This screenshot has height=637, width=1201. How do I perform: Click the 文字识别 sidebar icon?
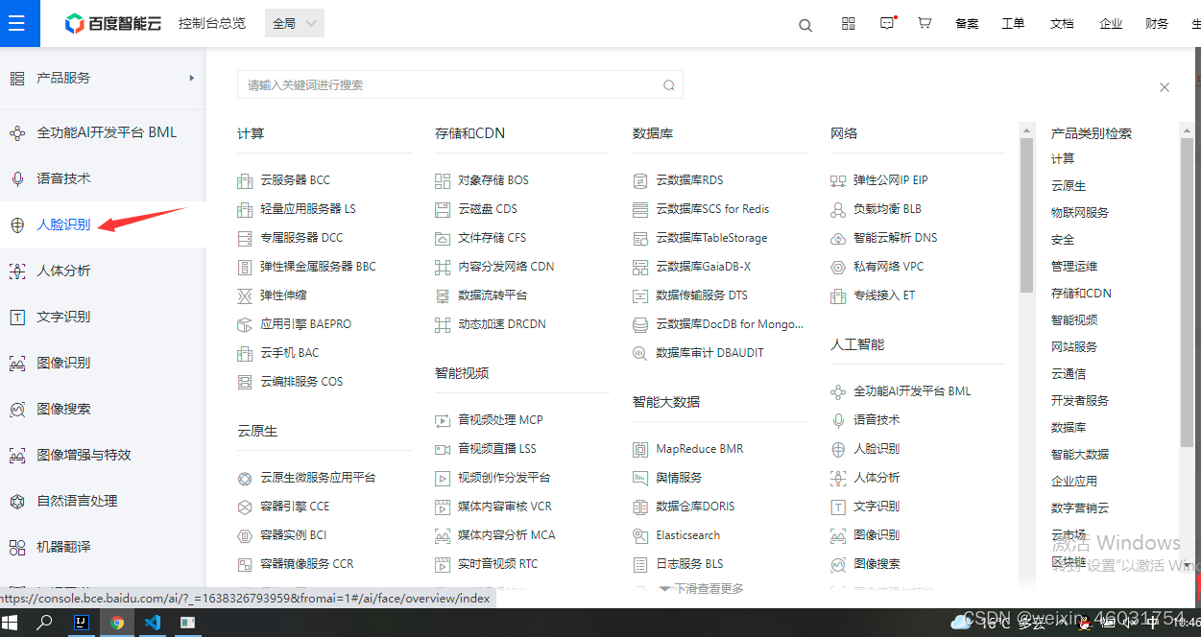(17, 317)
